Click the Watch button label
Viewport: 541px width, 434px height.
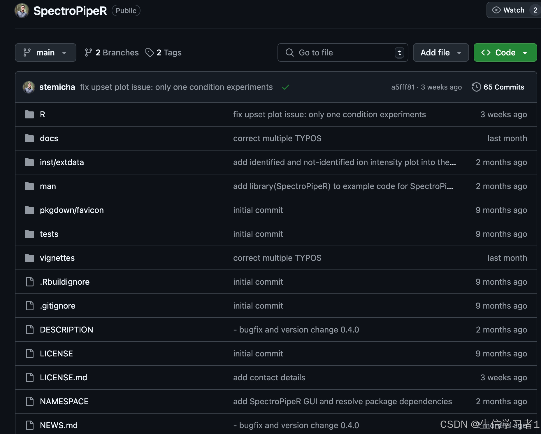[x=514, y=10]
